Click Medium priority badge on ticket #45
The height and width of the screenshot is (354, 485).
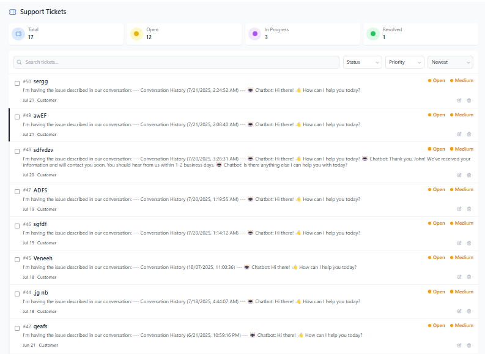pos(462,257)
